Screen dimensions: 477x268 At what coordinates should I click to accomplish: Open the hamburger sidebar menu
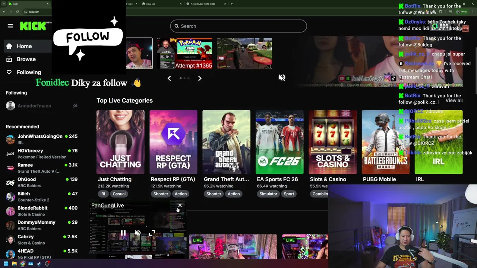[x=10, y=26]
